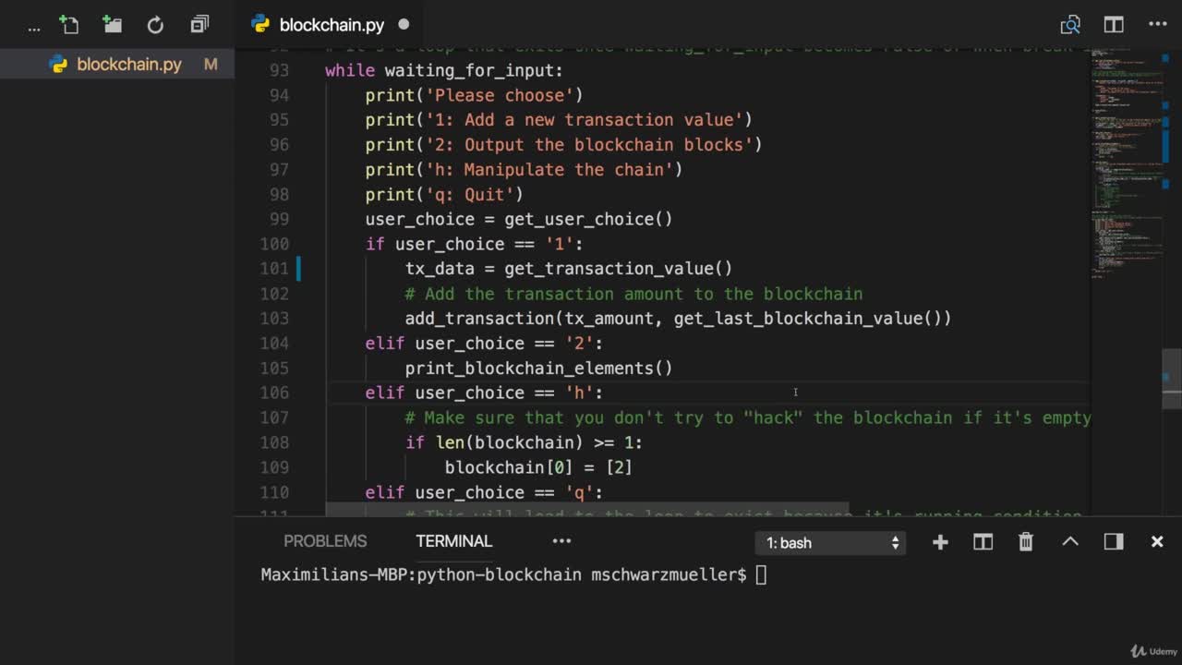This screenshot has height=665, width=1182.
Task: Click the terminal prompt input area
Action: click(761, 575)
